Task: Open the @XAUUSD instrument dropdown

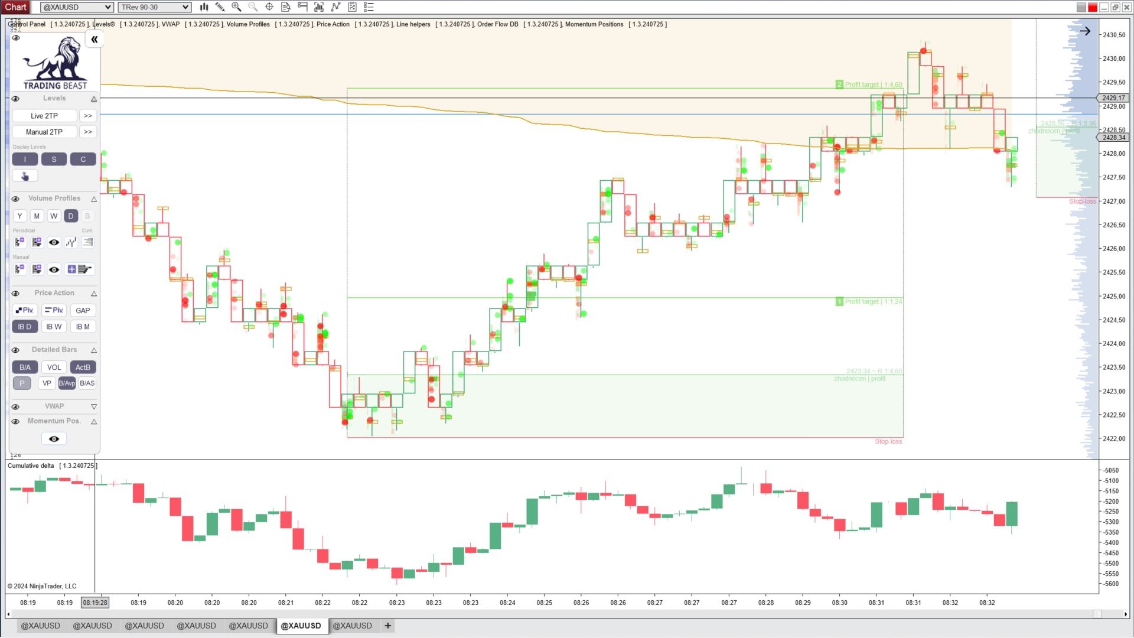Action: click(x=77, y=7)
